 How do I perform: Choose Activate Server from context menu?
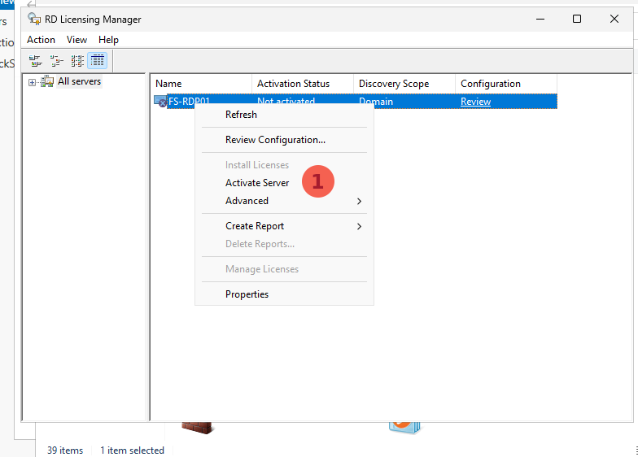[257, 183]
